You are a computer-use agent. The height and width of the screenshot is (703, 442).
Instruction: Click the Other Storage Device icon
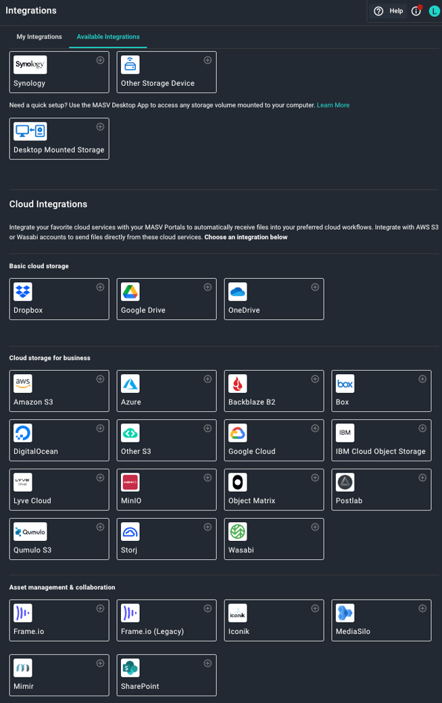coord(130,65)
